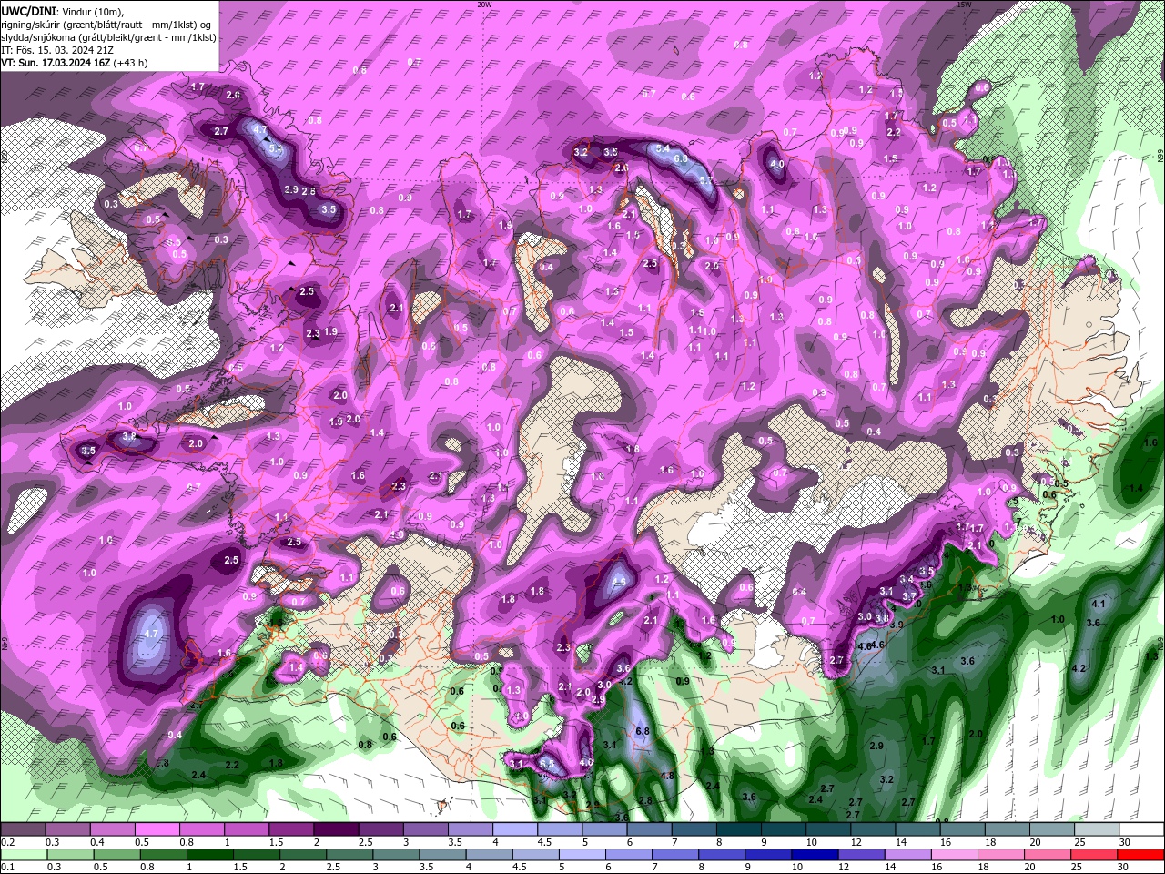Click the 'slydda/snjókoma' legend description line
The height and width of the screenshot is (874, 1165).
108,36
